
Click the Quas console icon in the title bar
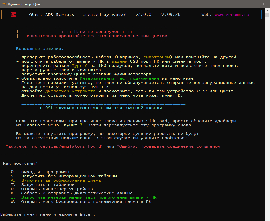(x=5, y=4)
